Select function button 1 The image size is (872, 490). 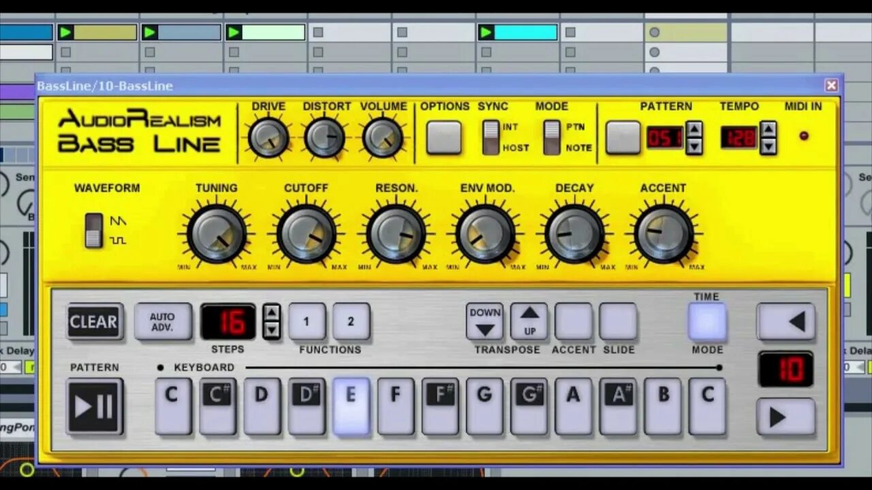(307, 321)
